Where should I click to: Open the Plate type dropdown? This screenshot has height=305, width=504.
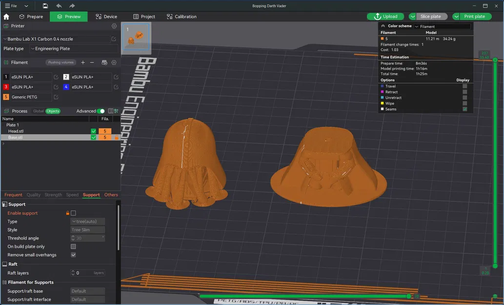pyautogui.click(x=73, y=49)
